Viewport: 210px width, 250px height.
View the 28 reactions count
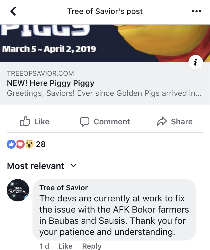click(41, 144)
